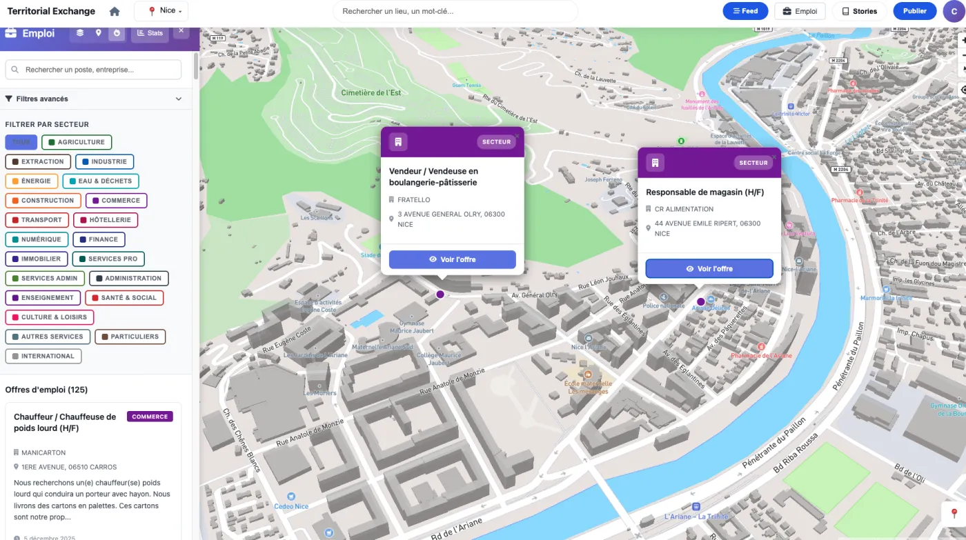Image resolution: width=966 pixels, height=540 pixels.
Task: Open the Stats panel
Action: click(x=150, y=33)
